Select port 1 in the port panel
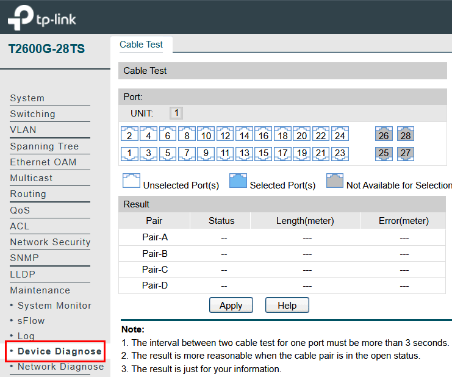The image size is (452, 377). tap(130, 153)
